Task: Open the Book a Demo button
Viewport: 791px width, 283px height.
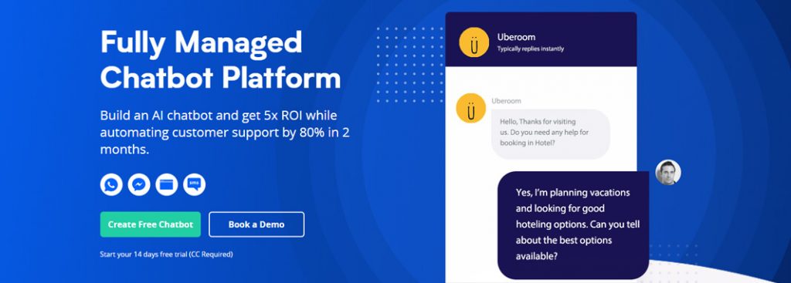Action: click(x=256, y=224)
